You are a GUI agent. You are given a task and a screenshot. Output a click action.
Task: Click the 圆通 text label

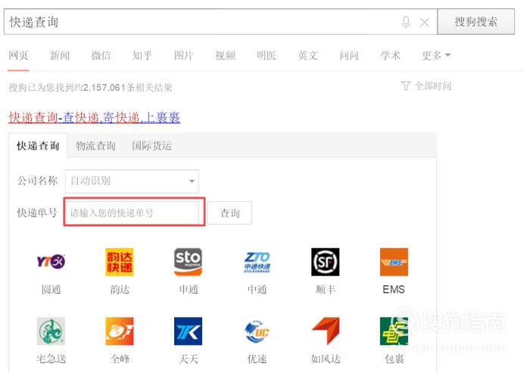point(51,289)
